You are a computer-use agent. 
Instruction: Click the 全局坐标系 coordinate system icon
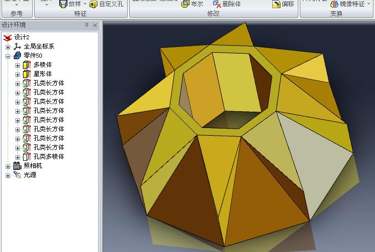tap(17, 46)
